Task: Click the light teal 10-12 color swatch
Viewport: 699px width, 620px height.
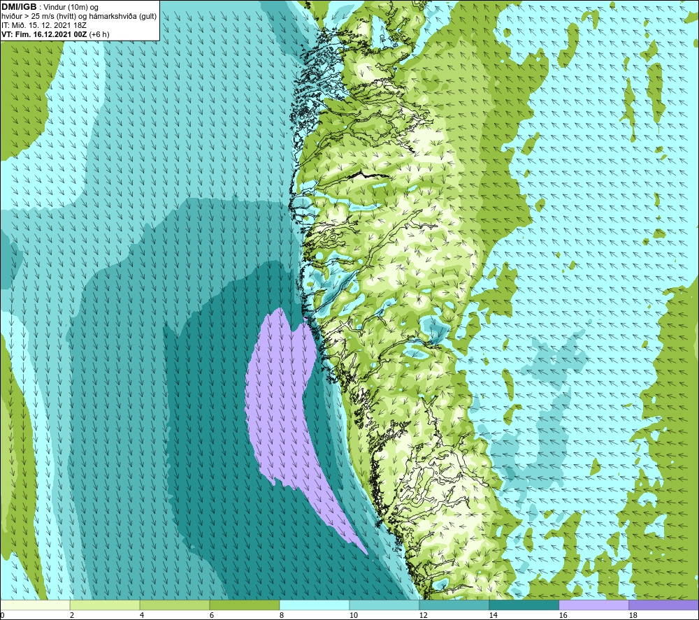Action: (384, 605)
